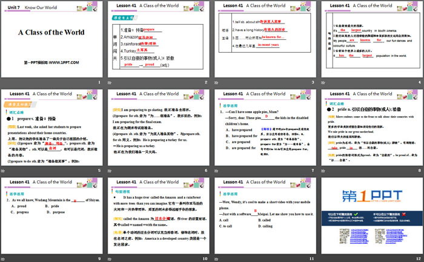Choose slide 6 with prepare example sentences

click(x=159, y=128)
